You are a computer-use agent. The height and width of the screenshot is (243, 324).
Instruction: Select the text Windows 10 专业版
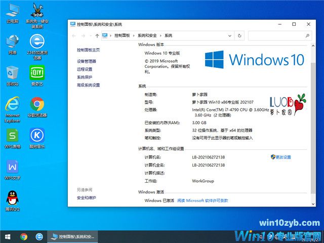click(x=162, y=53)
